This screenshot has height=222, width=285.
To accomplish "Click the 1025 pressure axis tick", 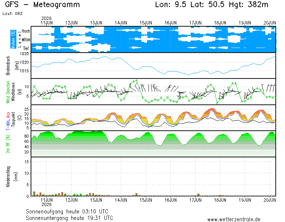I will 24,54.
